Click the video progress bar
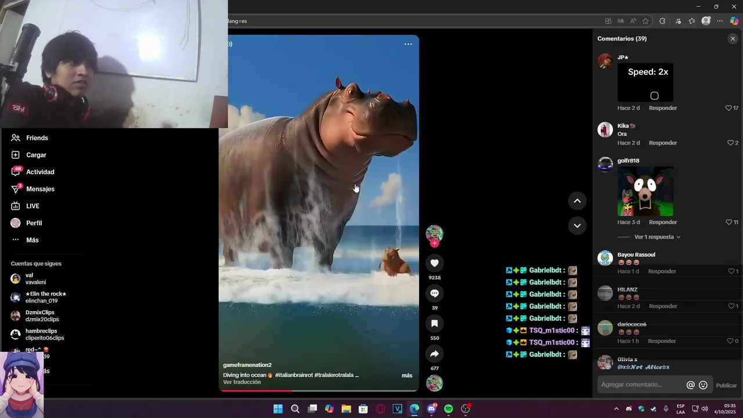Viewport: 743px width, 418px height. [x=319, y=391]
